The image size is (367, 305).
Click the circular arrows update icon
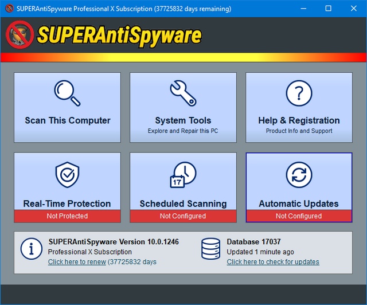[x=299, y=175]
